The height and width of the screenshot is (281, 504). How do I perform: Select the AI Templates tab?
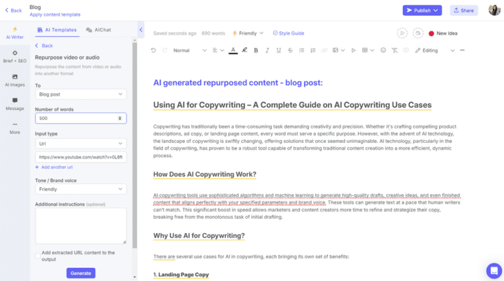coord(56,29)
